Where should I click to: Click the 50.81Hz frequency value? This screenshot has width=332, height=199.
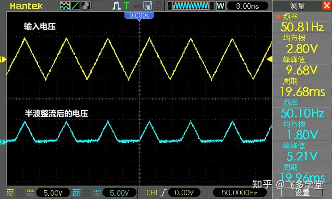click(302, 27)
